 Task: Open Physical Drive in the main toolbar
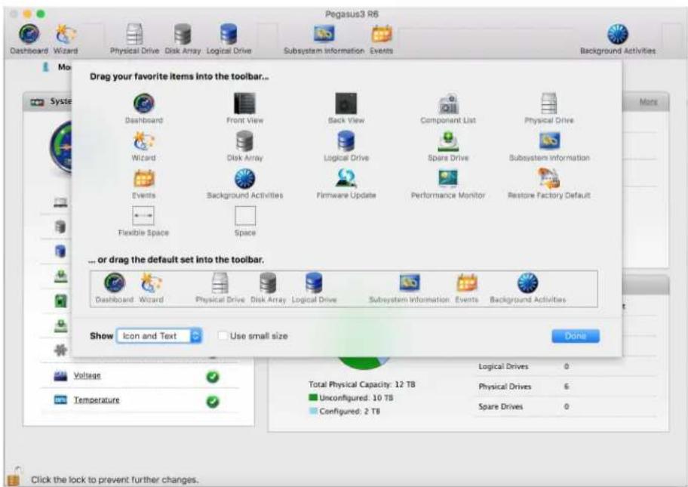click(134, 39)
